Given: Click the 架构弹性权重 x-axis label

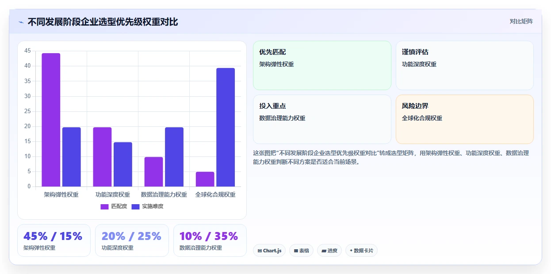Looking at the screenshot, I should [x=61, y=194].
